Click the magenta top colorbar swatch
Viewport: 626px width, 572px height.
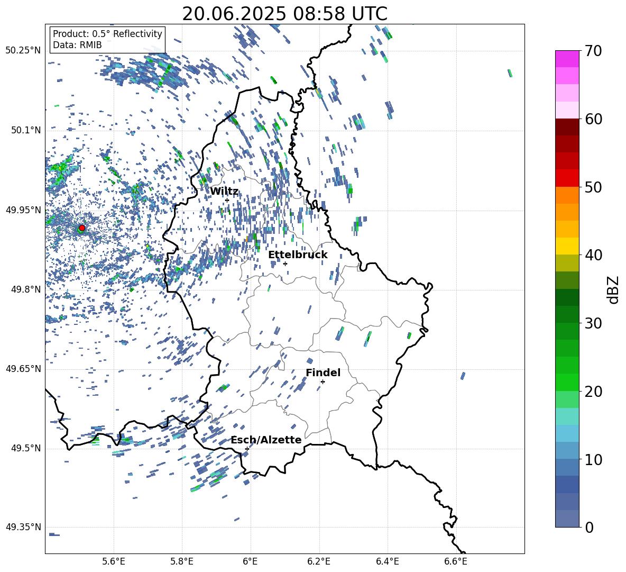tap(567, 59)
